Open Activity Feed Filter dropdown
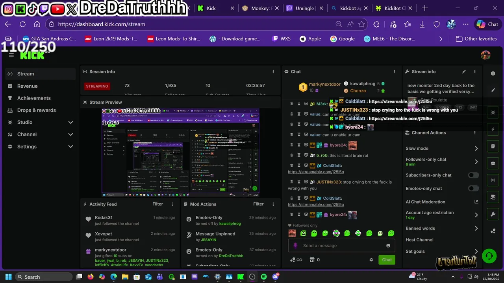The image size is (504, 283). 157,204
